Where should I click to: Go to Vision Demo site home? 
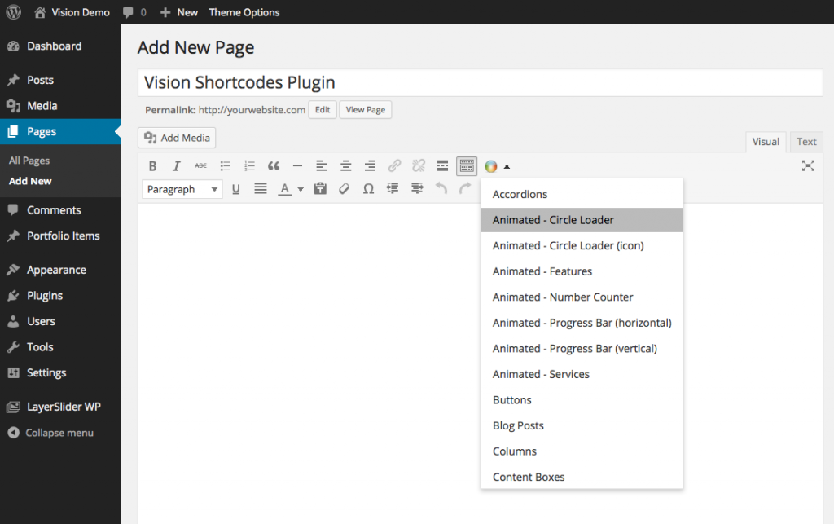(x=72, y=12)
